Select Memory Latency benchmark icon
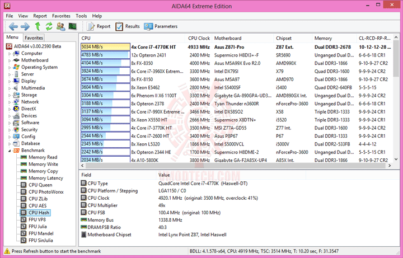The height and width of the screenshot is (258, 403). click(24, 178)
